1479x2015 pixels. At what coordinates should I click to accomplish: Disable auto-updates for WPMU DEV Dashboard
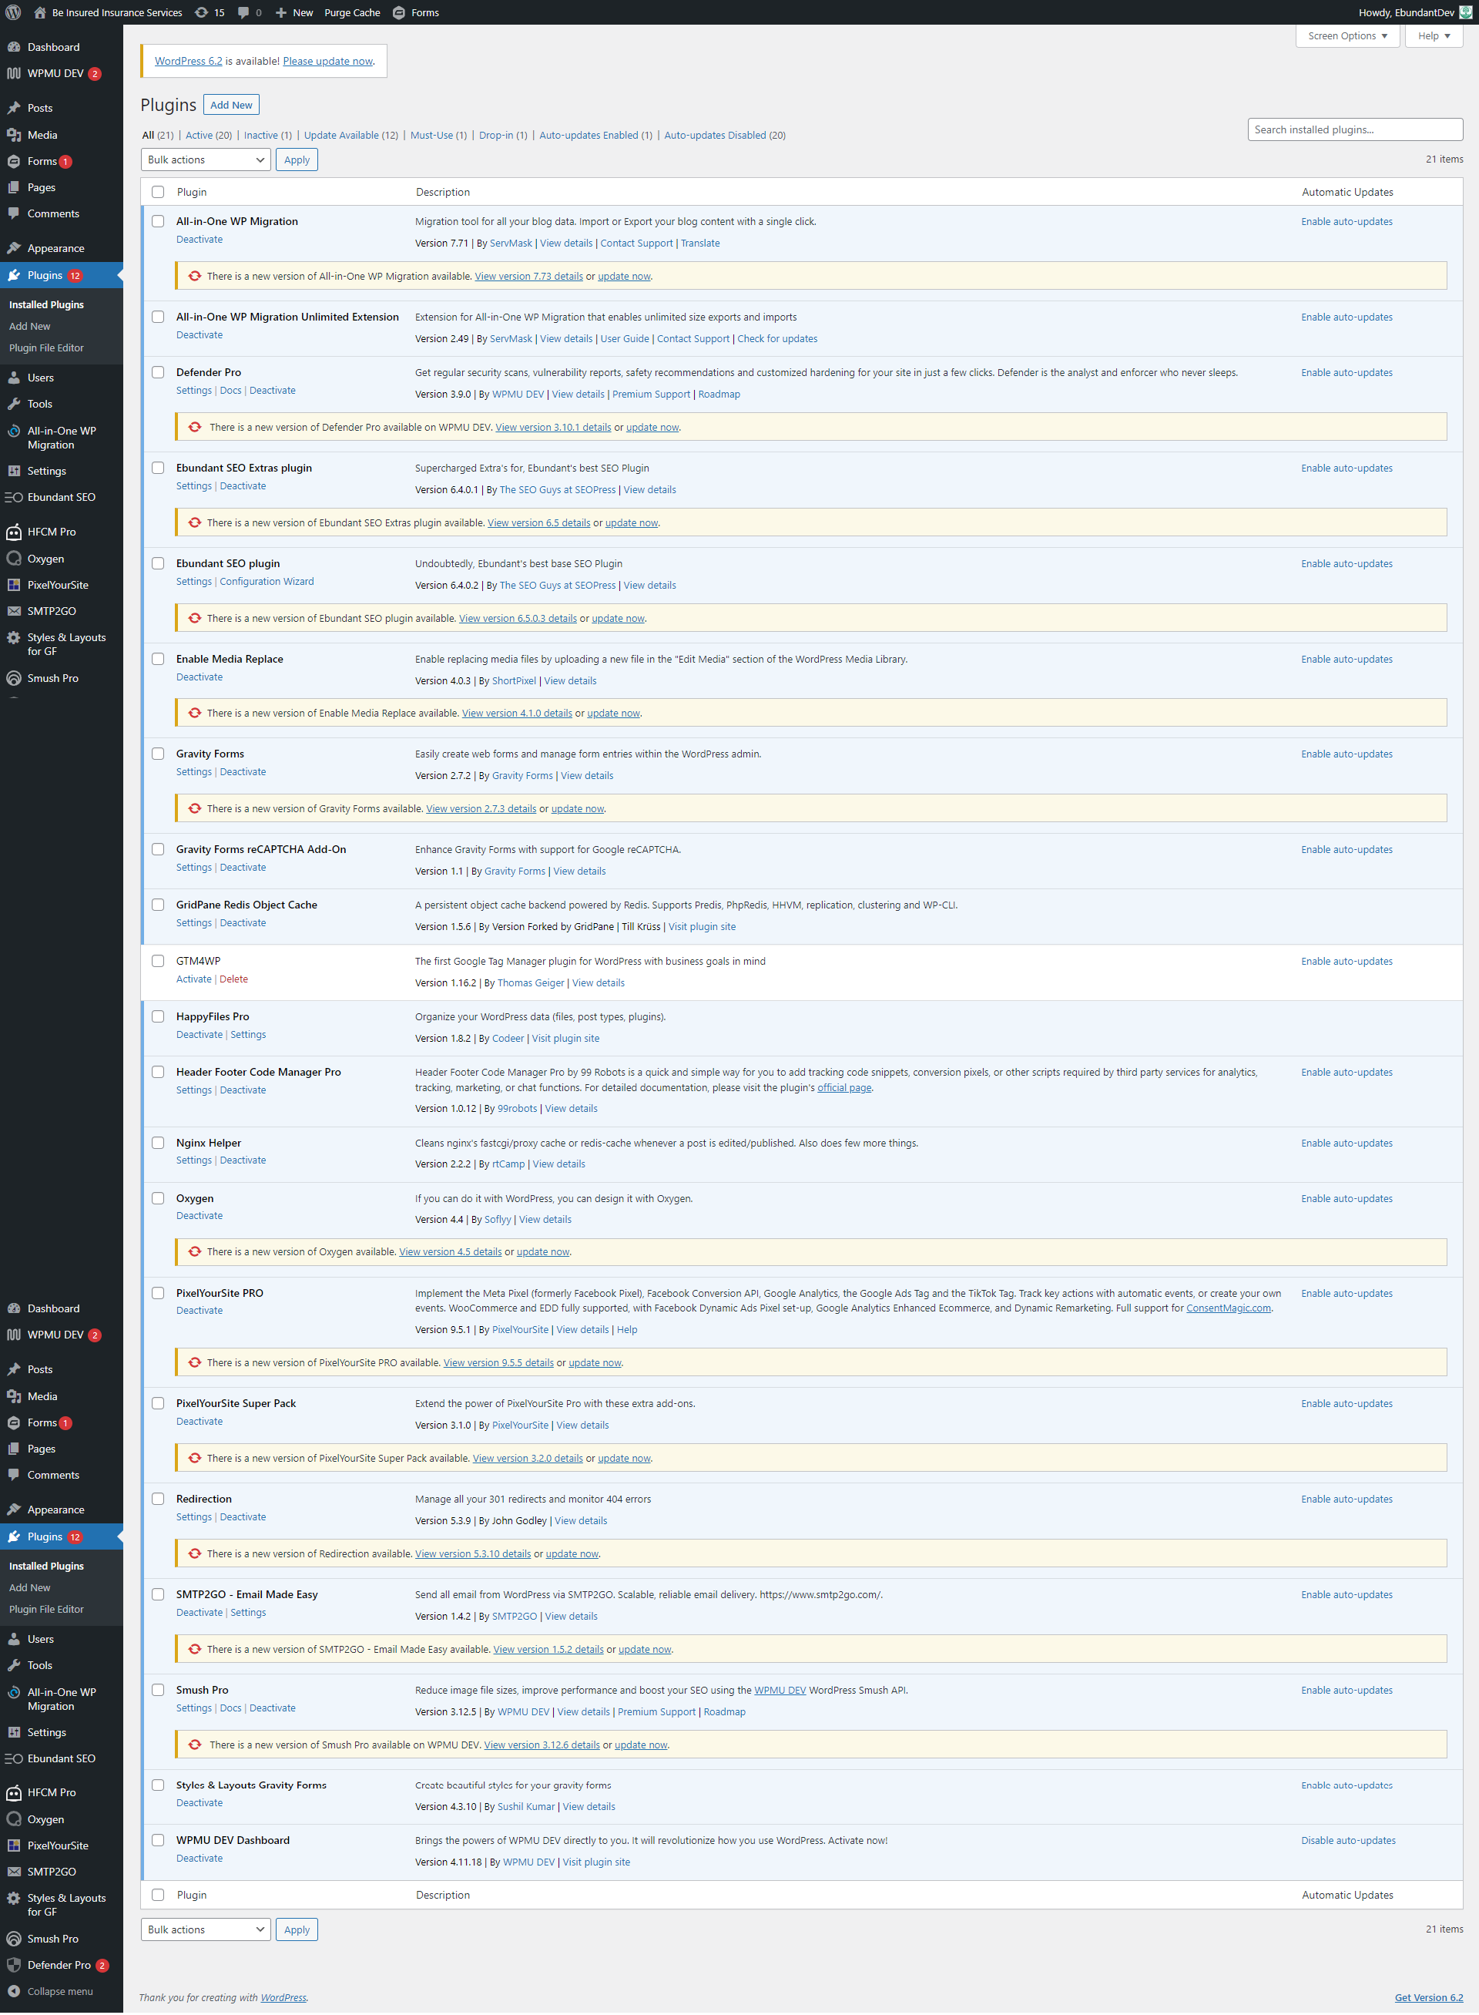pyautogui.click(x=1347, y=1840)
